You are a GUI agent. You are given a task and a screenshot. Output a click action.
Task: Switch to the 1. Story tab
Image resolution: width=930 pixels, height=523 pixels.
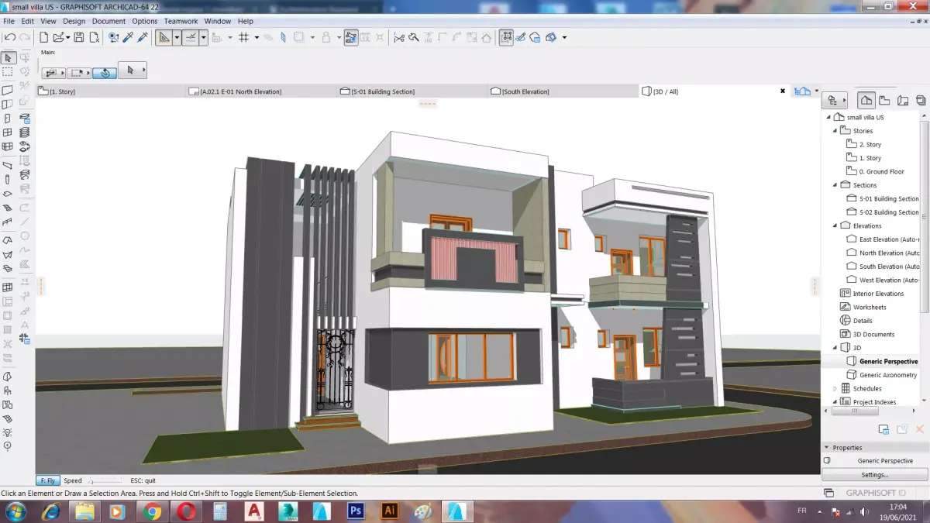tap(109, 91)
